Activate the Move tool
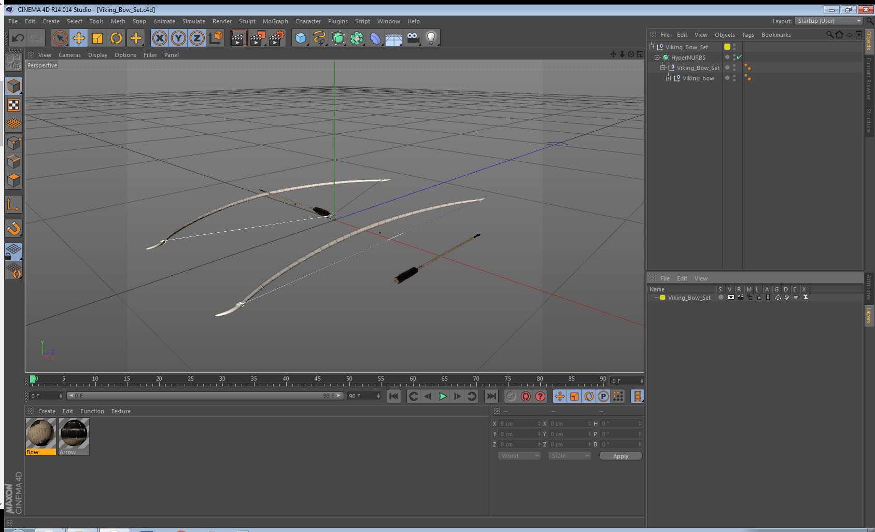 [79, 38]
